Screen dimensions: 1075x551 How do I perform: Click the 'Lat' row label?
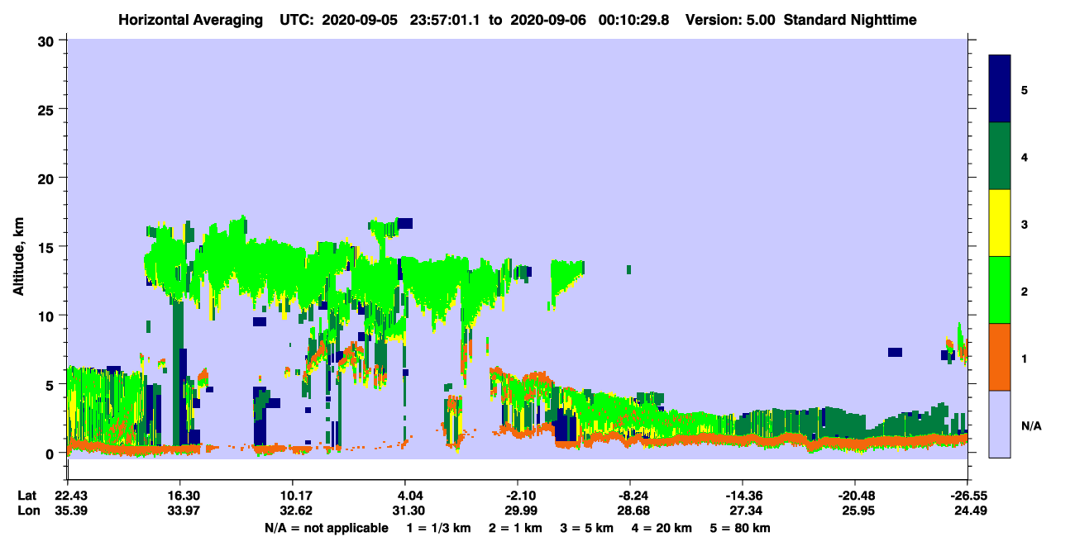pyautogui.click(x=26, y=496)
